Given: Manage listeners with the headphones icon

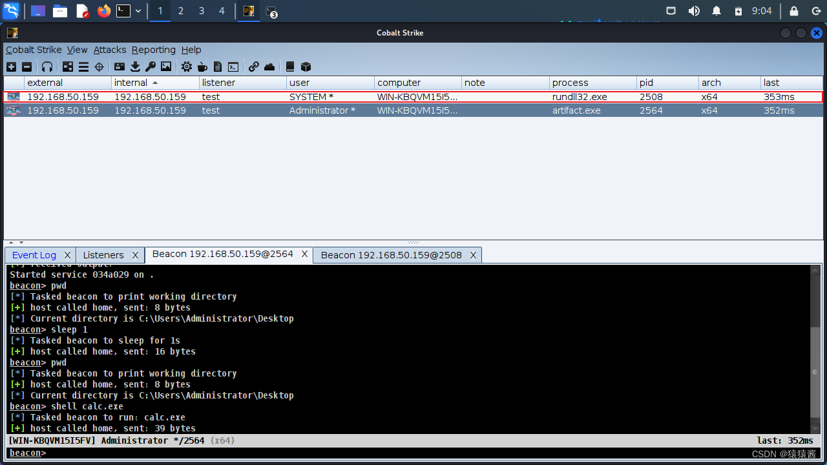Looking at the screenshot, I should tap(47, 67).
